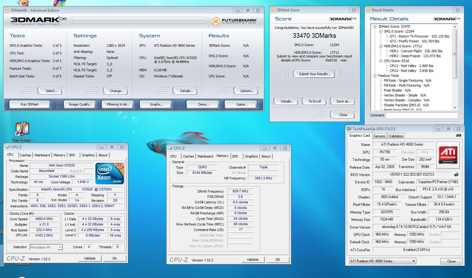Image resolution: width=472 pixels, height=278 pixels.
Task: Select GT1 - Return To Proxycon result
Action: pos(419,36)
